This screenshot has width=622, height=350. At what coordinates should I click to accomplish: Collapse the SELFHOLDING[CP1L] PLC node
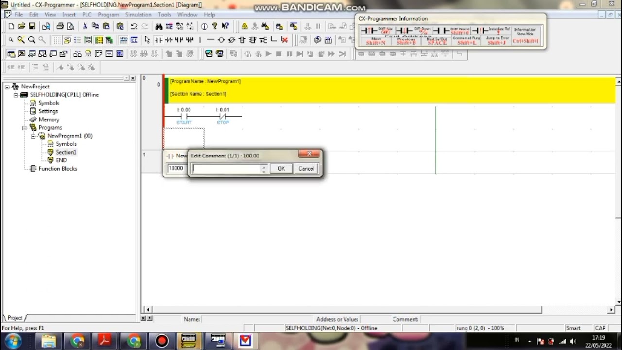tap(16, 95)
